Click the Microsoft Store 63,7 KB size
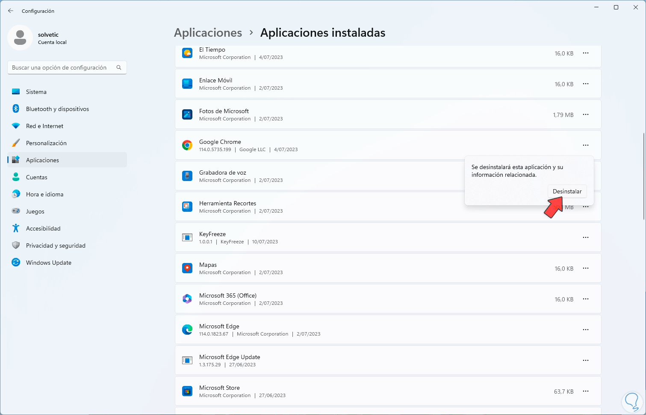The height and width of the screenshot is (415, 646). tap(563, 392)
